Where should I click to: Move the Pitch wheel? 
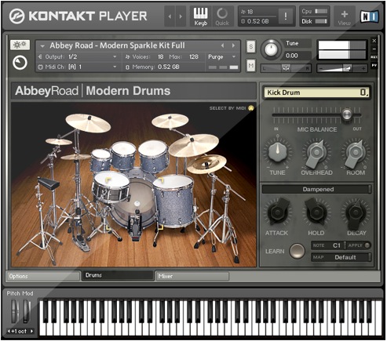point(14,311)
